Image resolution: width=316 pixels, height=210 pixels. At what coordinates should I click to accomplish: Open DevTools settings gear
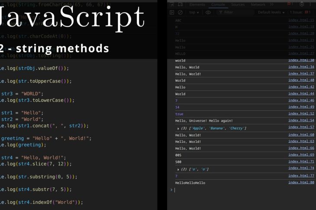pyautogui.click(x=302, y=4)
